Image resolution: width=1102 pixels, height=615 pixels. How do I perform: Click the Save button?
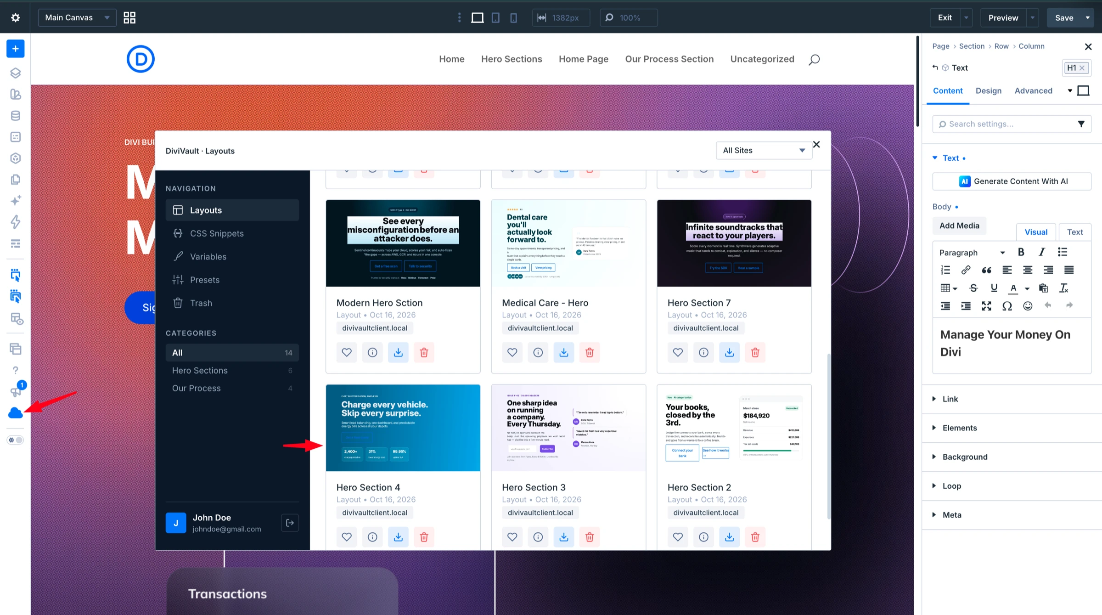[x=1064, y=17]
